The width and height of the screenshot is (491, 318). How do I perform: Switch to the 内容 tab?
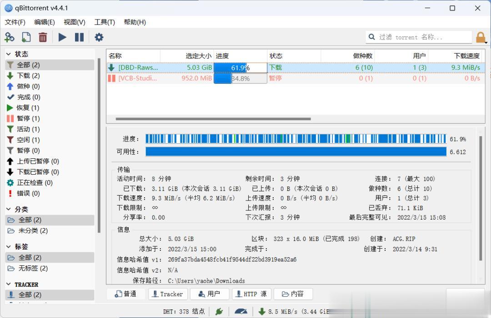pyautogui.click(x=293, y=294)
